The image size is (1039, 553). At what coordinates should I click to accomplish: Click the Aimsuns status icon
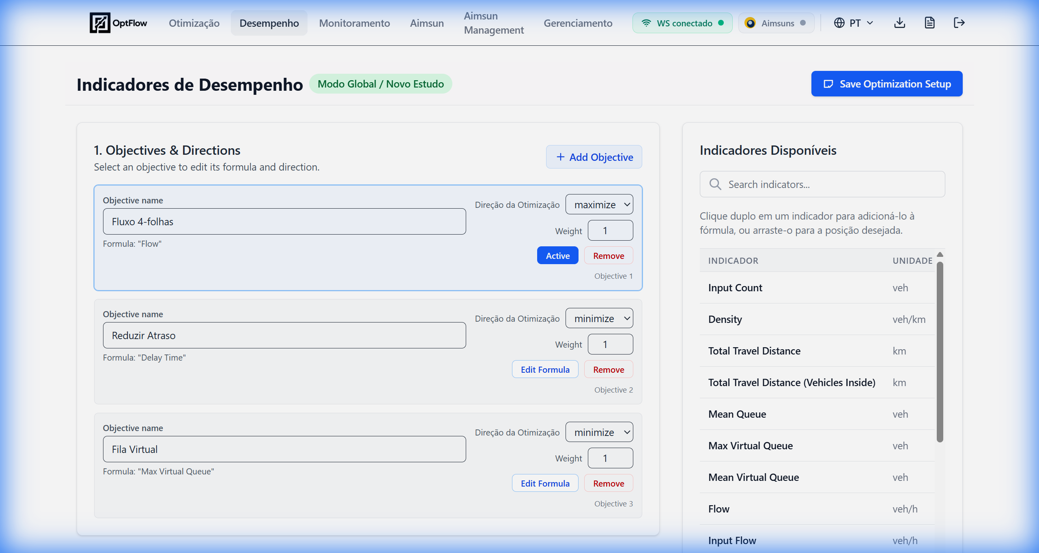pos(750,23)
